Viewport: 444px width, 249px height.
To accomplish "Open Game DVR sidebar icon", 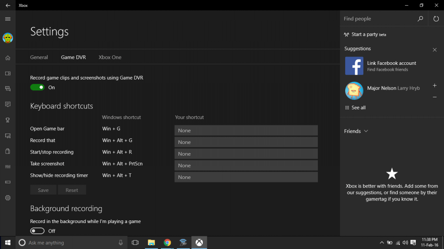I will coord(8,136).
